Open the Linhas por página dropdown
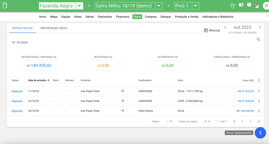 (207, 121)
